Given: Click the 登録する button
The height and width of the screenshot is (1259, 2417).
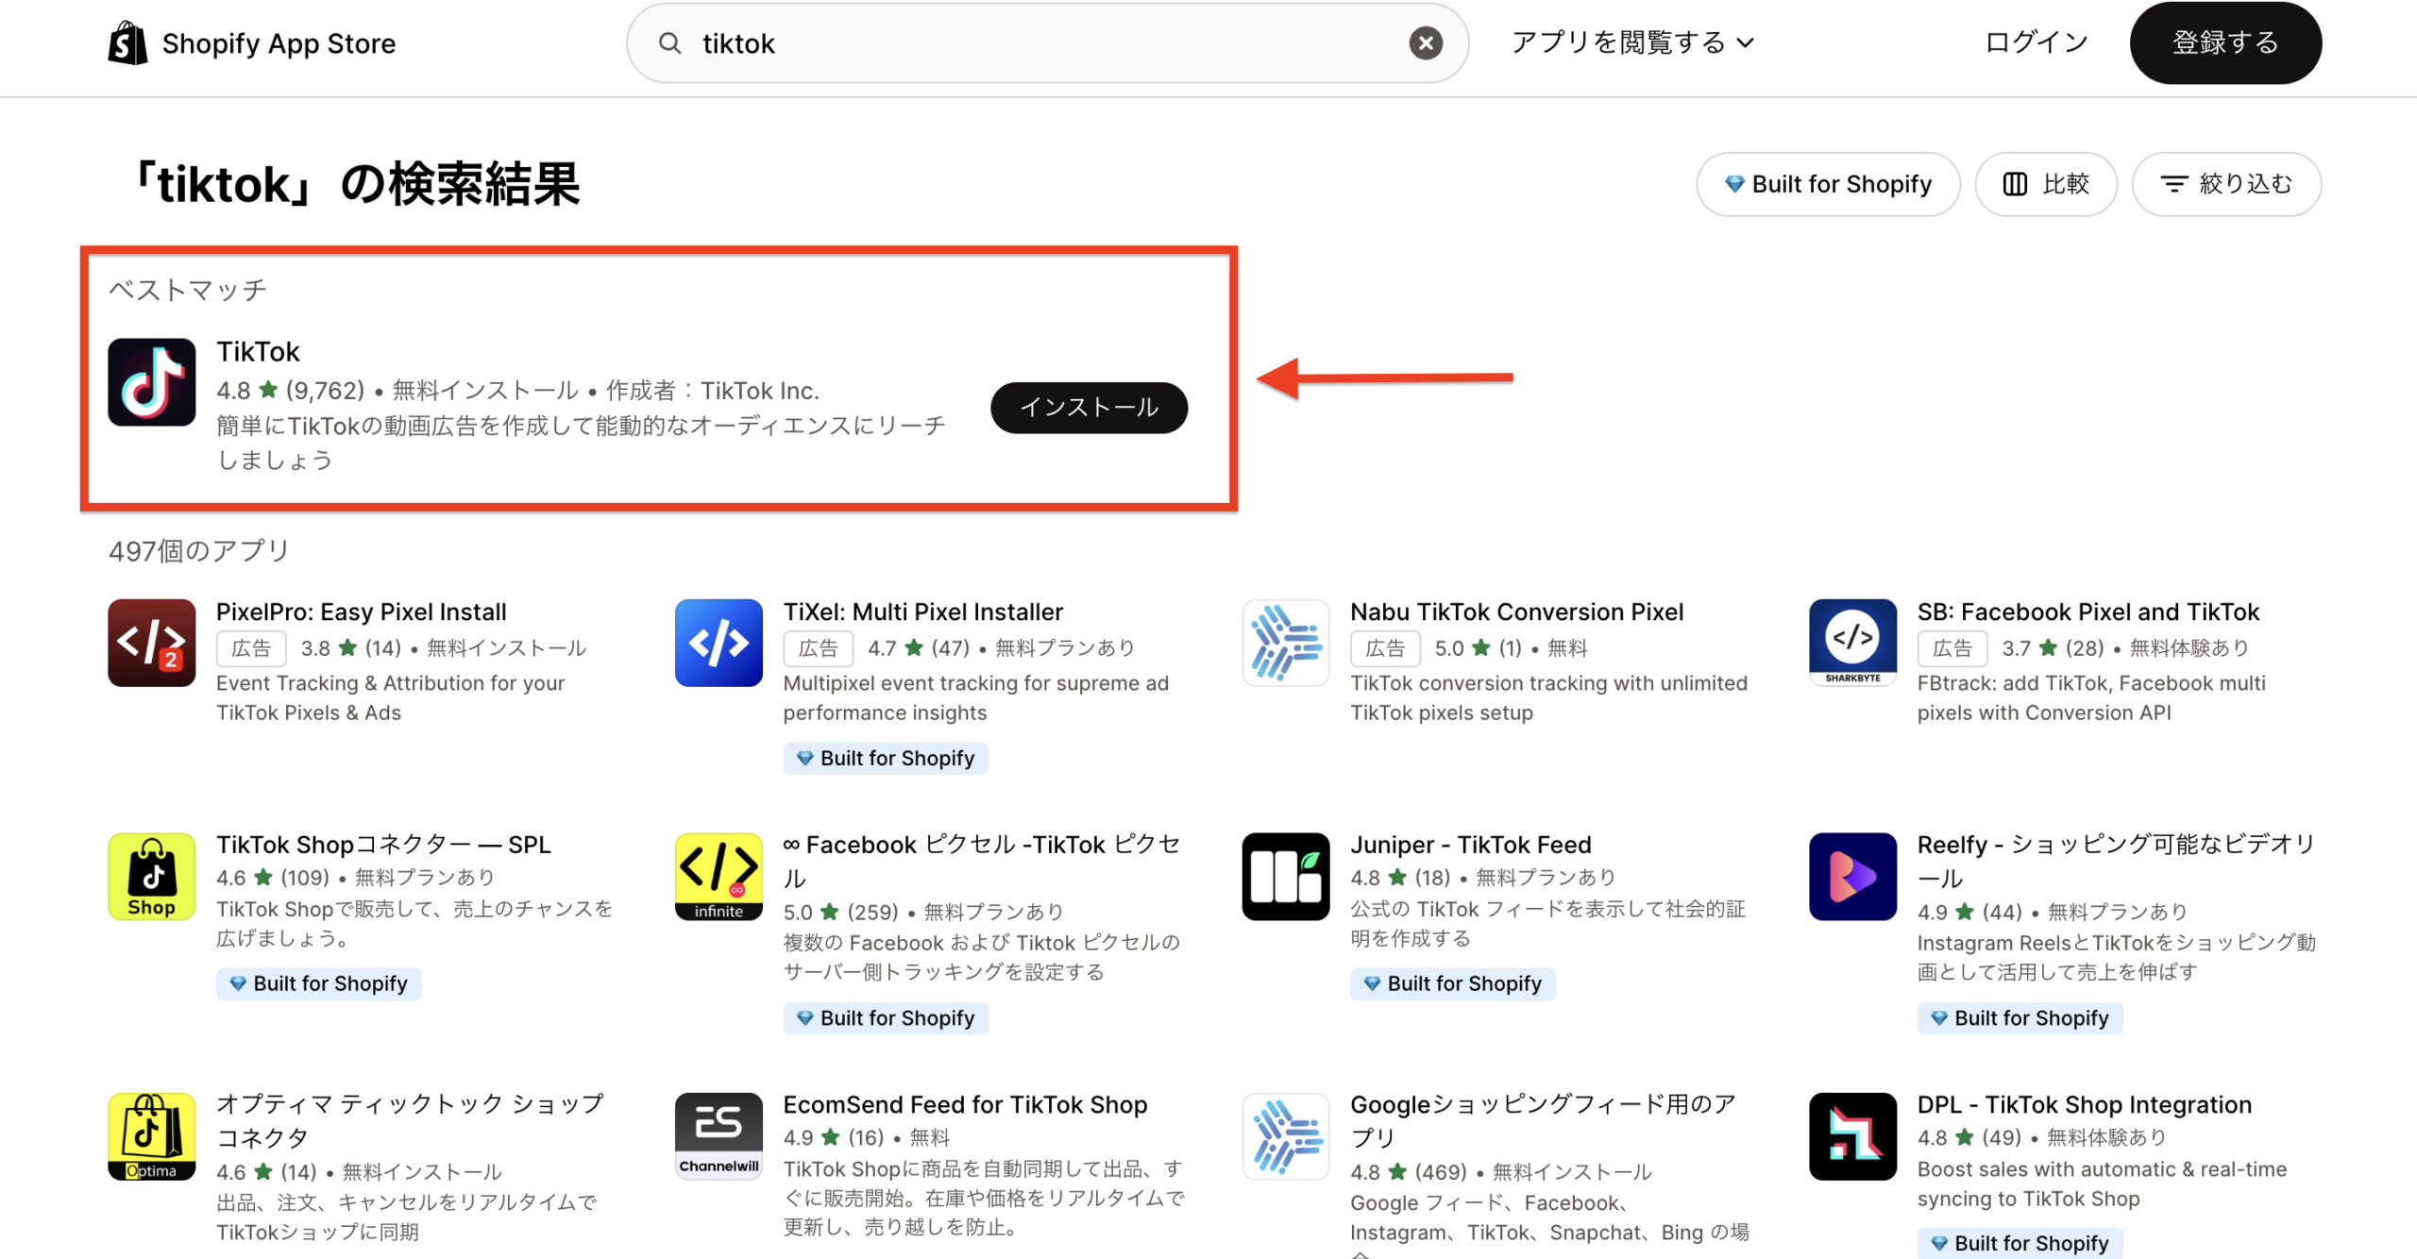Looking at the screenshot, I should (2225, 42).
